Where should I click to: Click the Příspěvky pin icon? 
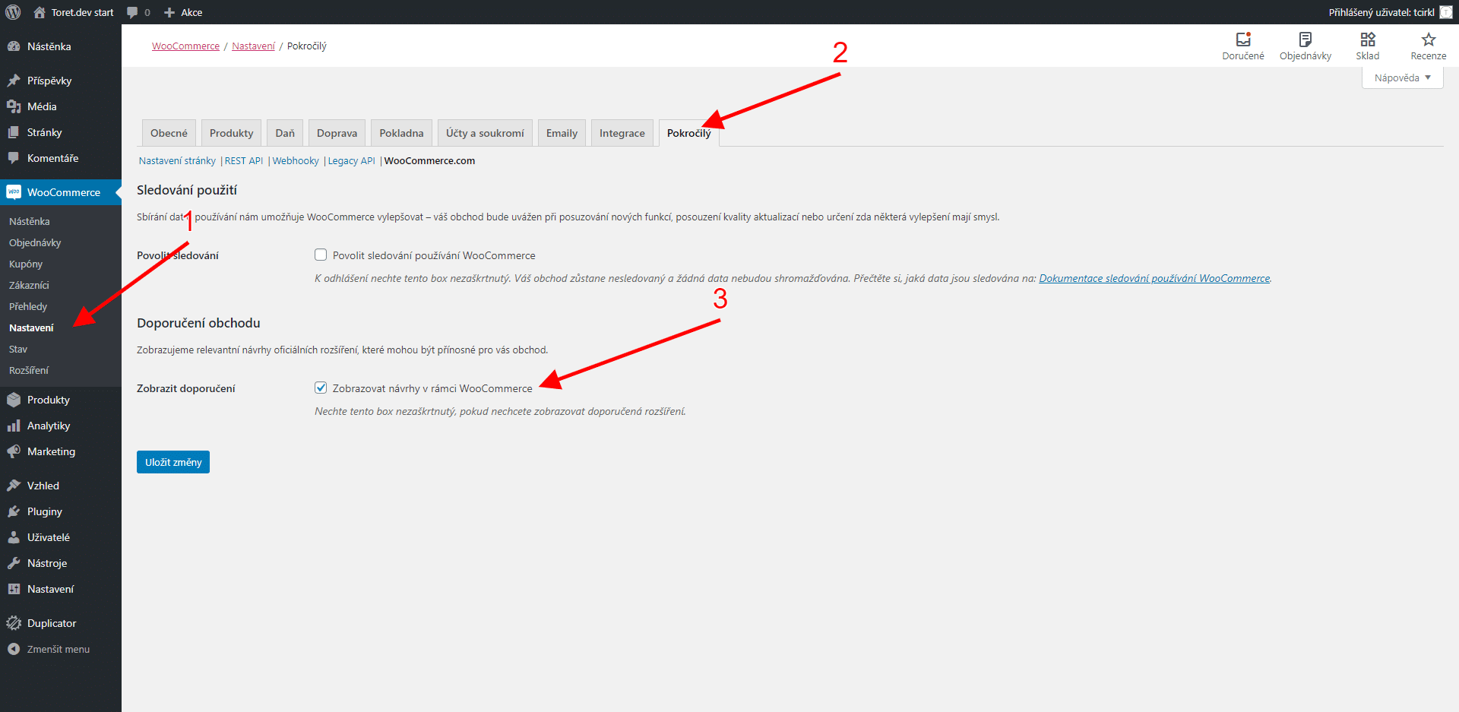pos(14,81)
